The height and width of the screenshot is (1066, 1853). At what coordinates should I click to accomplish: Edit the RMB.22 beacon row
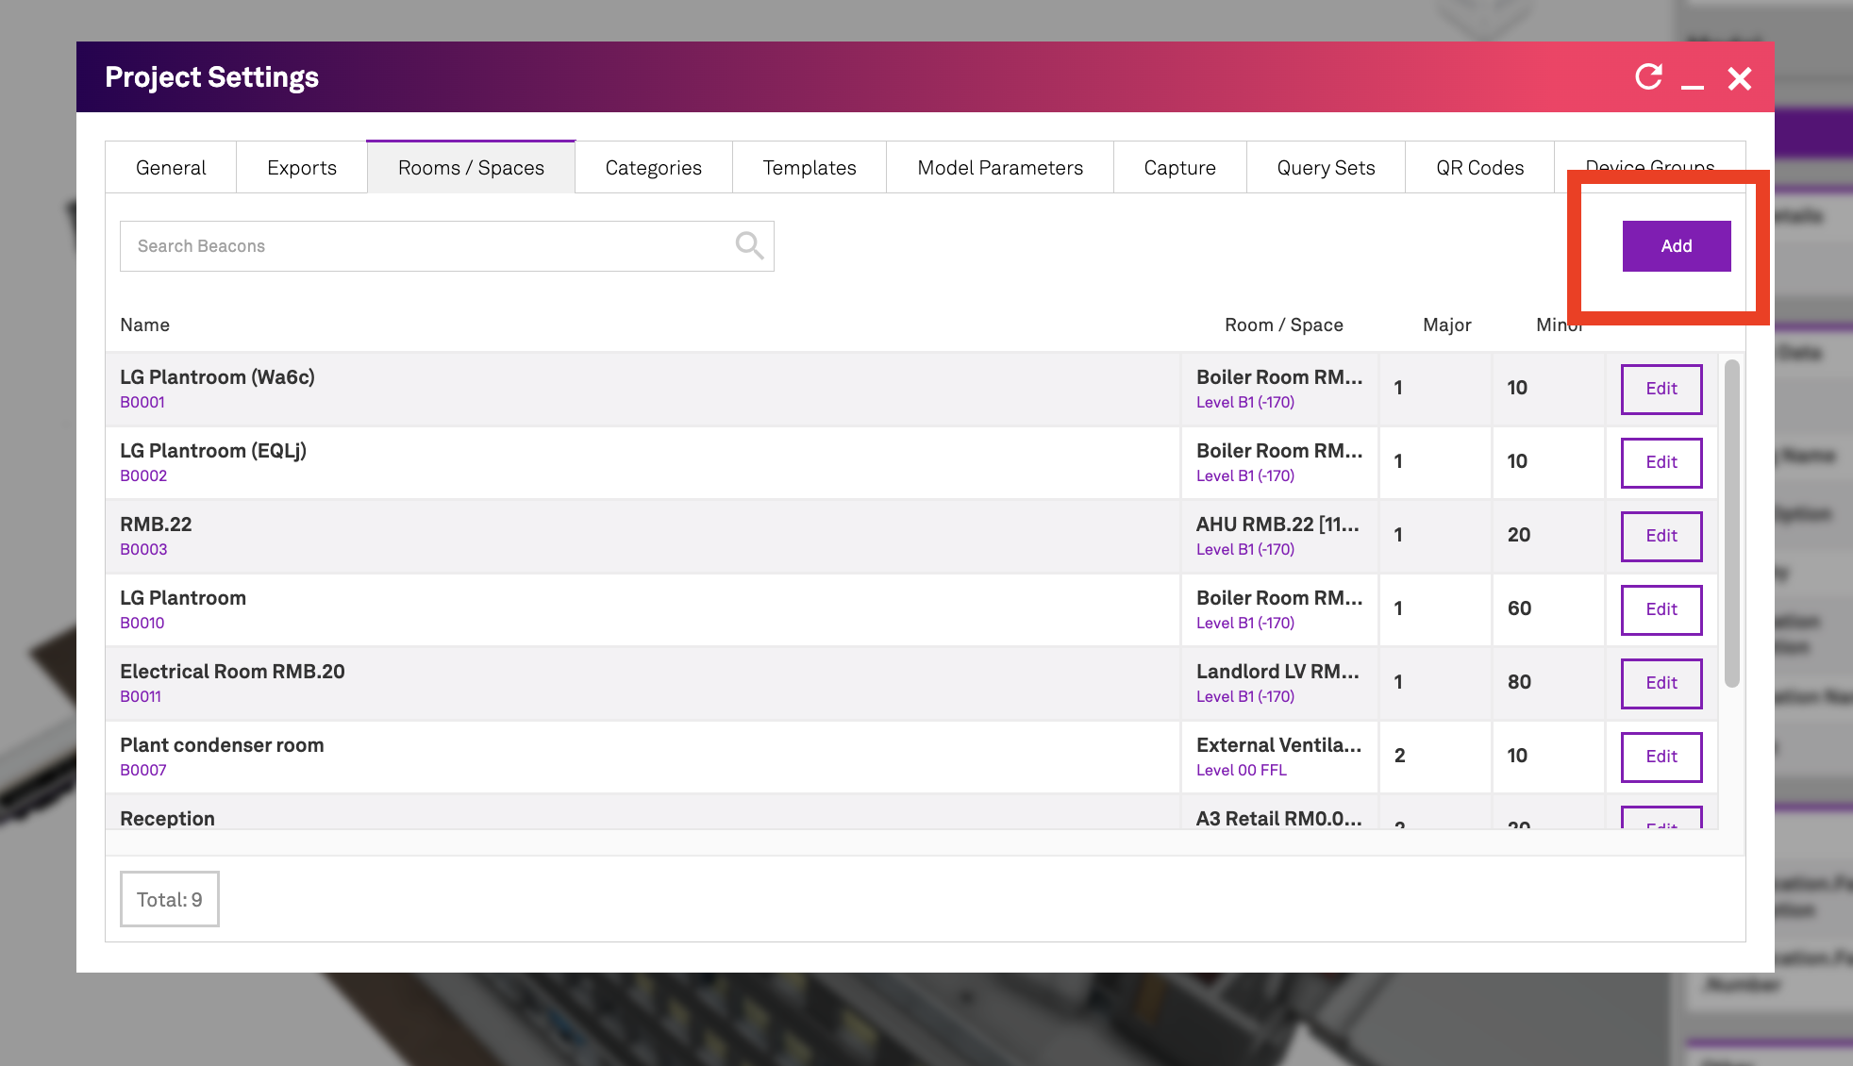pyautogui.click(x=1661, y=536)
